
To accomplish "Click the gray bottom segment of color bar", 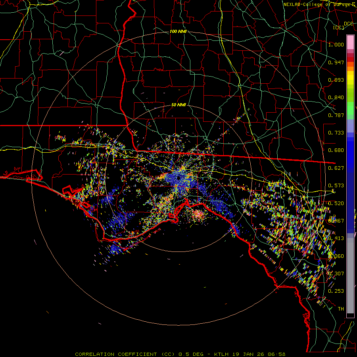I will pos(350,276).
